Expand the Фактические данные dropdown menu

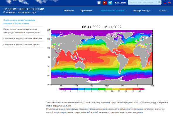point(113,11)
